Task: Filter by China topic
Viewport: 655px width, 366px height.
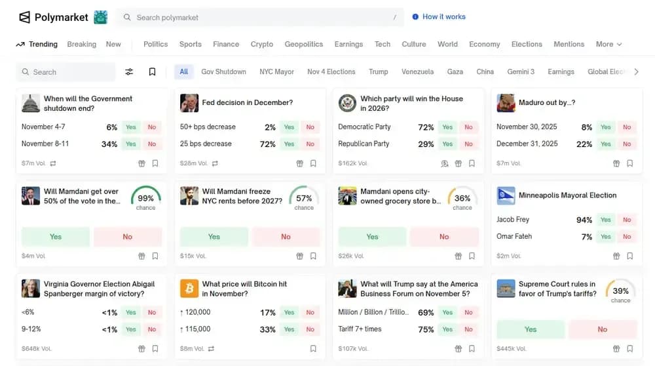Action: click(x=485, y=72)
